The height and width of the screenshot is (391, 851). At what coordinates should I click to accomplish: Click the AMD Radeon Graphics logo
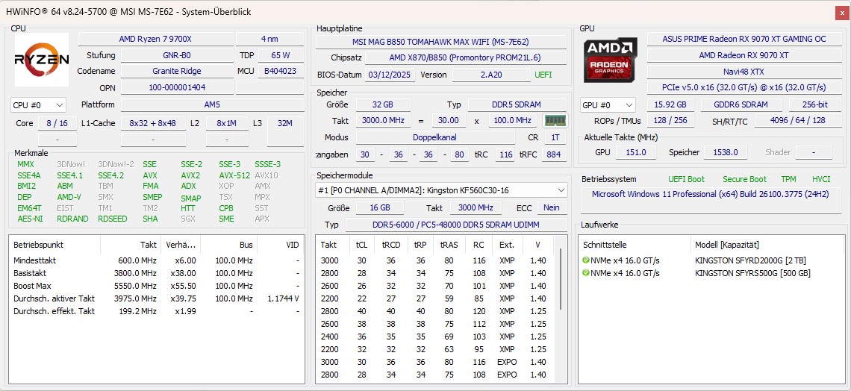(611, 60)
